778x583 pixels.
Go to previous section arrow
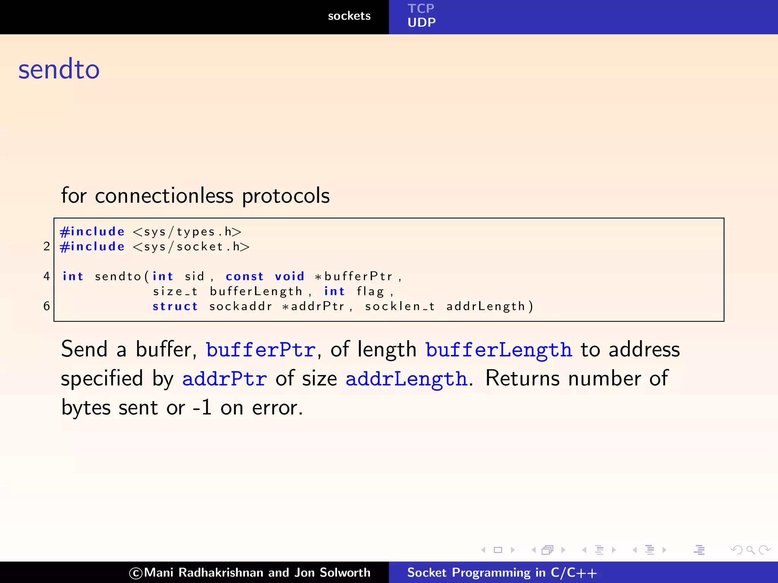[x=635, y=550]
